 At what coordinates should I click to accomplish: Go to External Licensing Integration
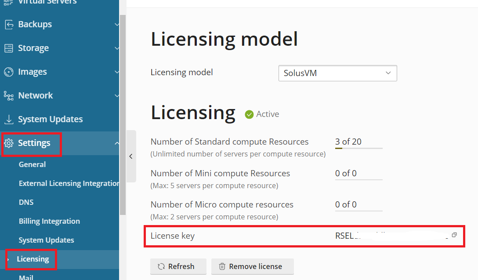click(69, 183)
